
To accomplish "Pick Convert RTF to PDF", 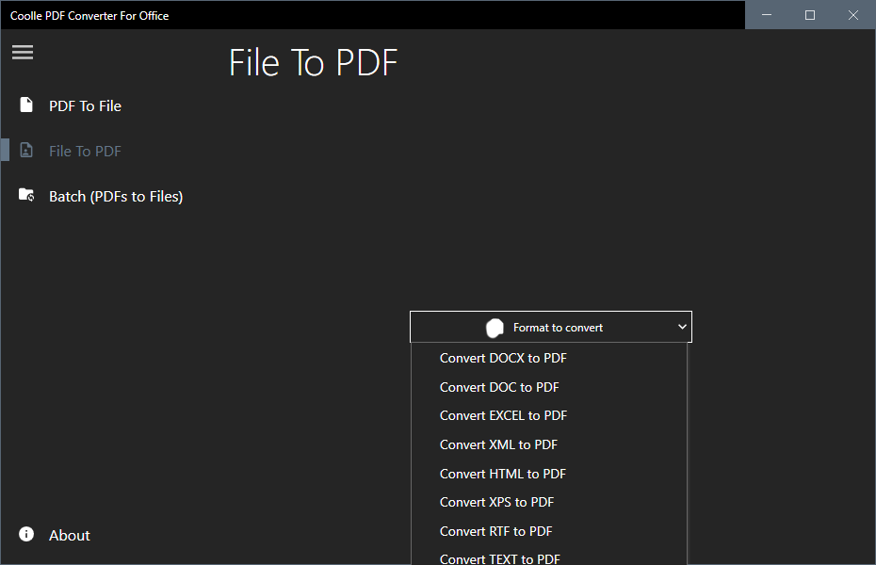I will pos(495,531).
